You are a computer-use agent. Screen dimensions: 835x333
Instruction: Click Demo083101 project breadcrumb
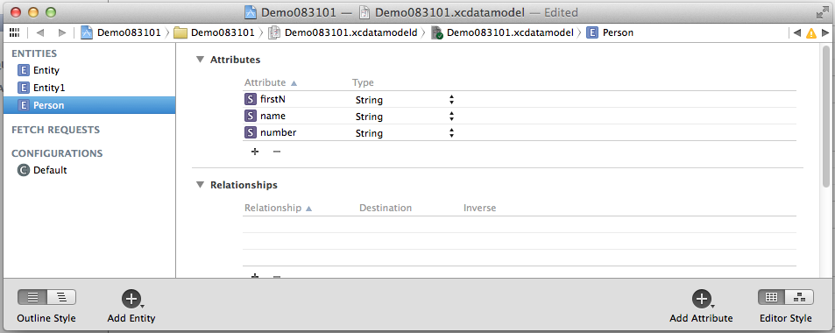121,32
